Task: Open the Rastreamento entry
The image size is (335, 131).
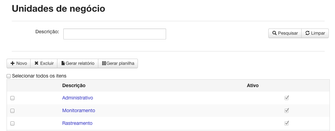Action: pos(77,123)
